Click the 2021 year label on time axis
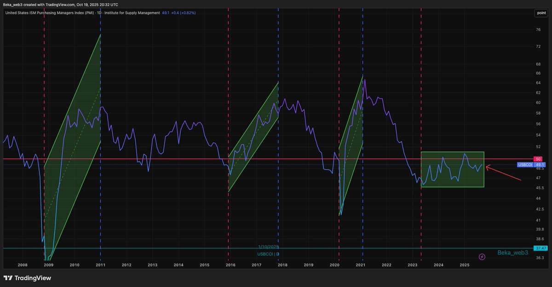 (x=361, y=265)
